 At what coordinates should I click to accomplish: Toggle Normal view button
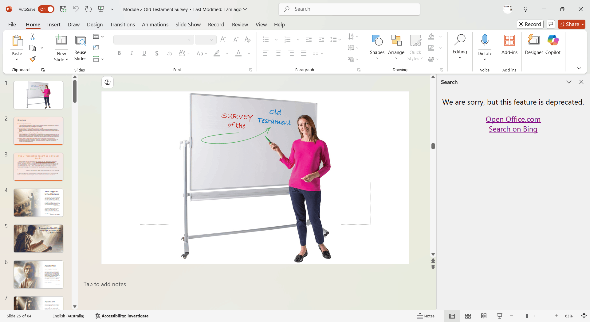452,316
